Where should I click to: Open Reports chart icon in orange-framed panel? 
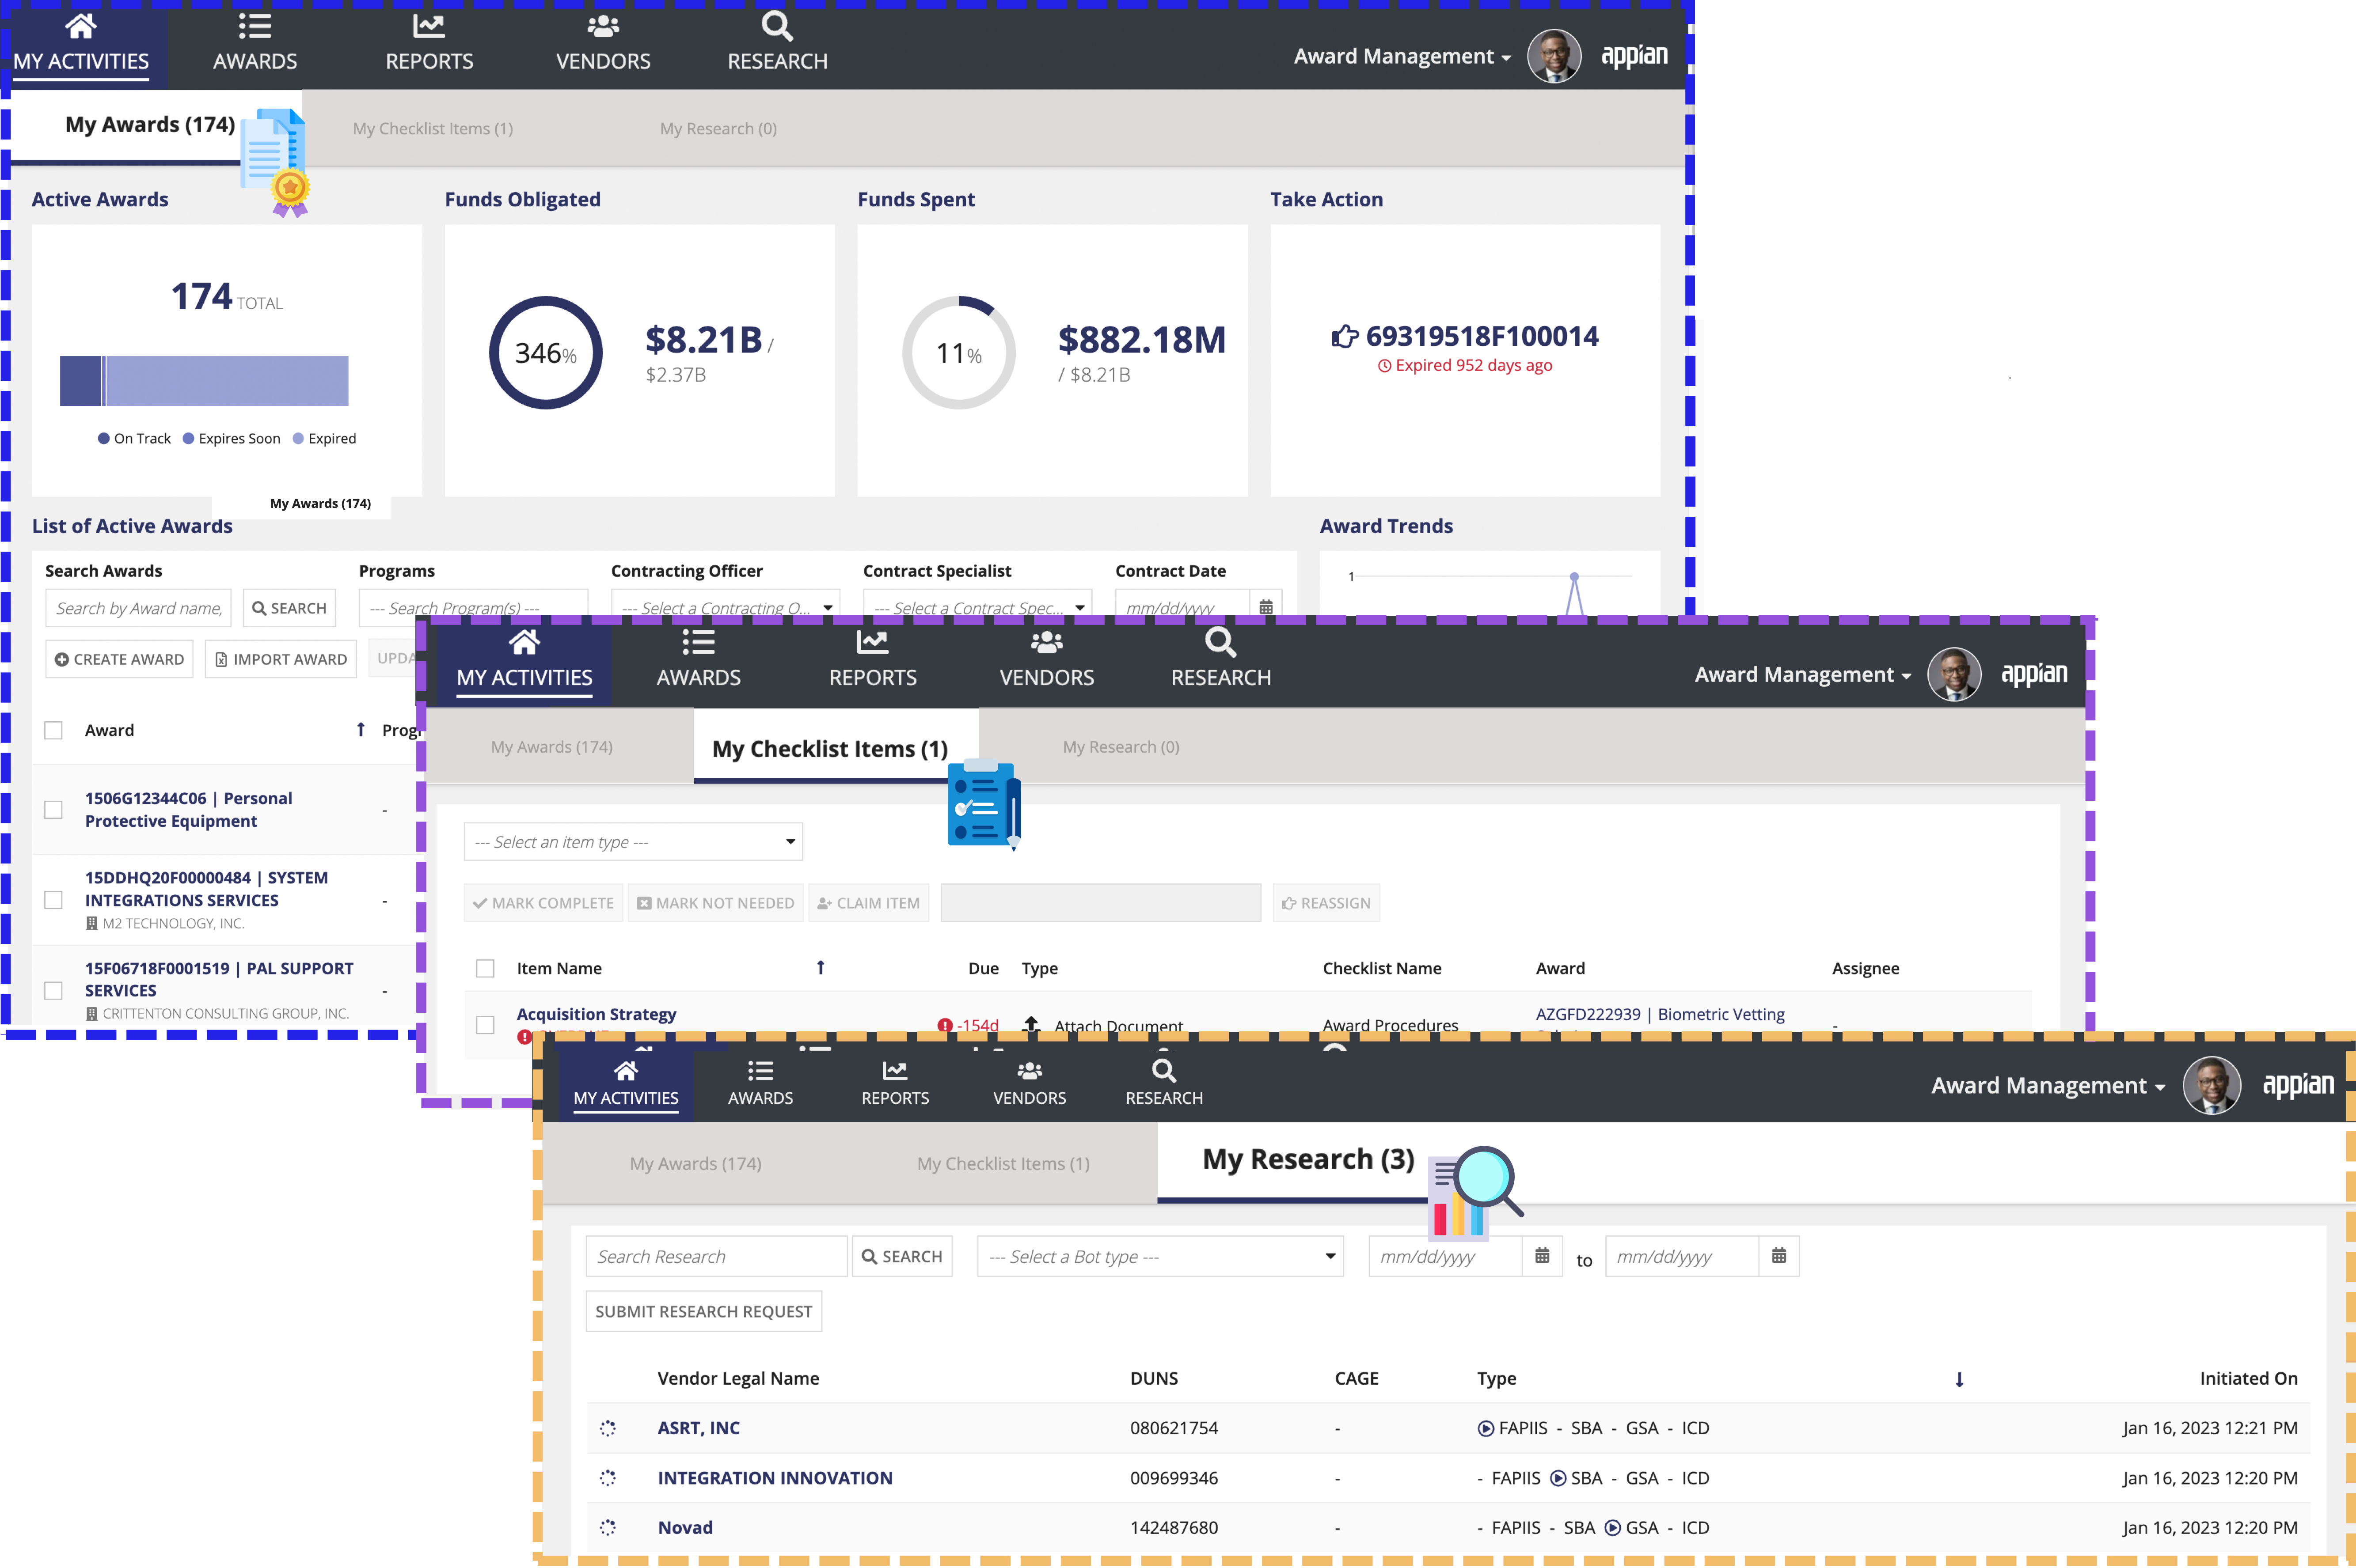pyautogui.click(x=894, y=1071)
